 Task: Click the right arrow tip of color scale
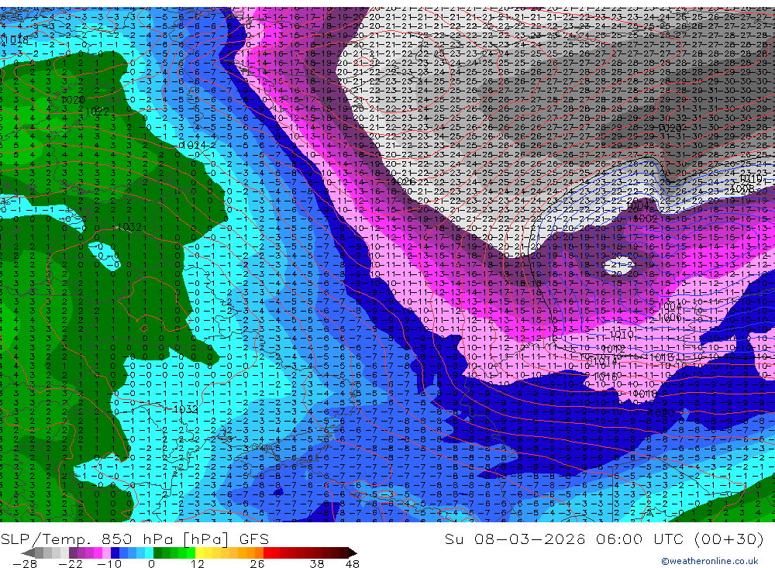(353, 553)
